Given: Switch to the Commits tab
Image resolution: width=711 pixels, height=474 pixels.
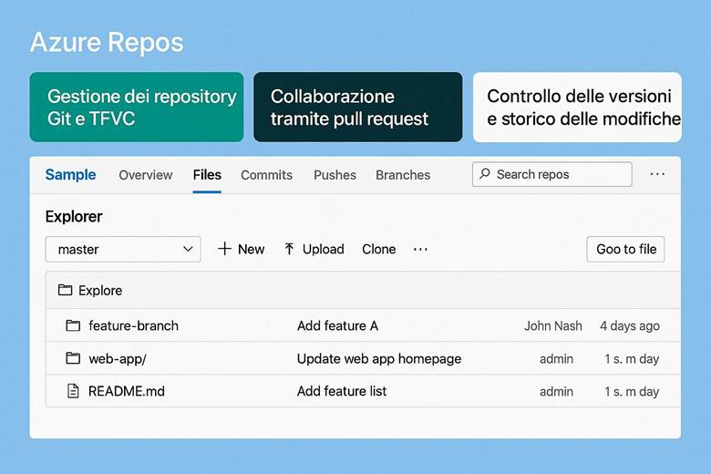Looking at the screenshot, I should (x=266, y=174).
